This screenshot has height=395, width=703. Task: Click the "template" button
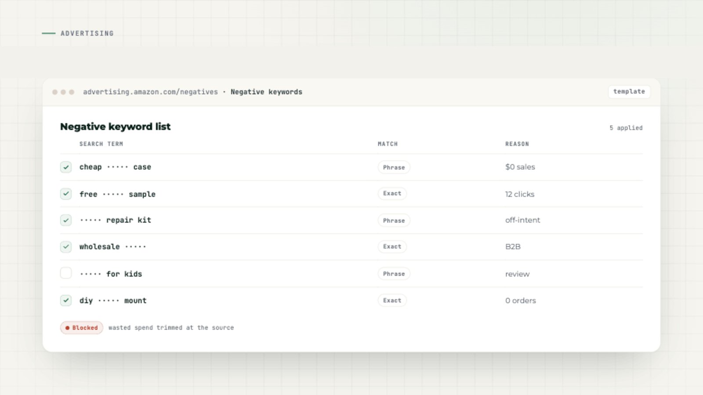point(629,92)
